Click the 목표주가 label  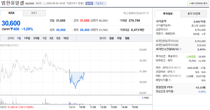[173, 56]
